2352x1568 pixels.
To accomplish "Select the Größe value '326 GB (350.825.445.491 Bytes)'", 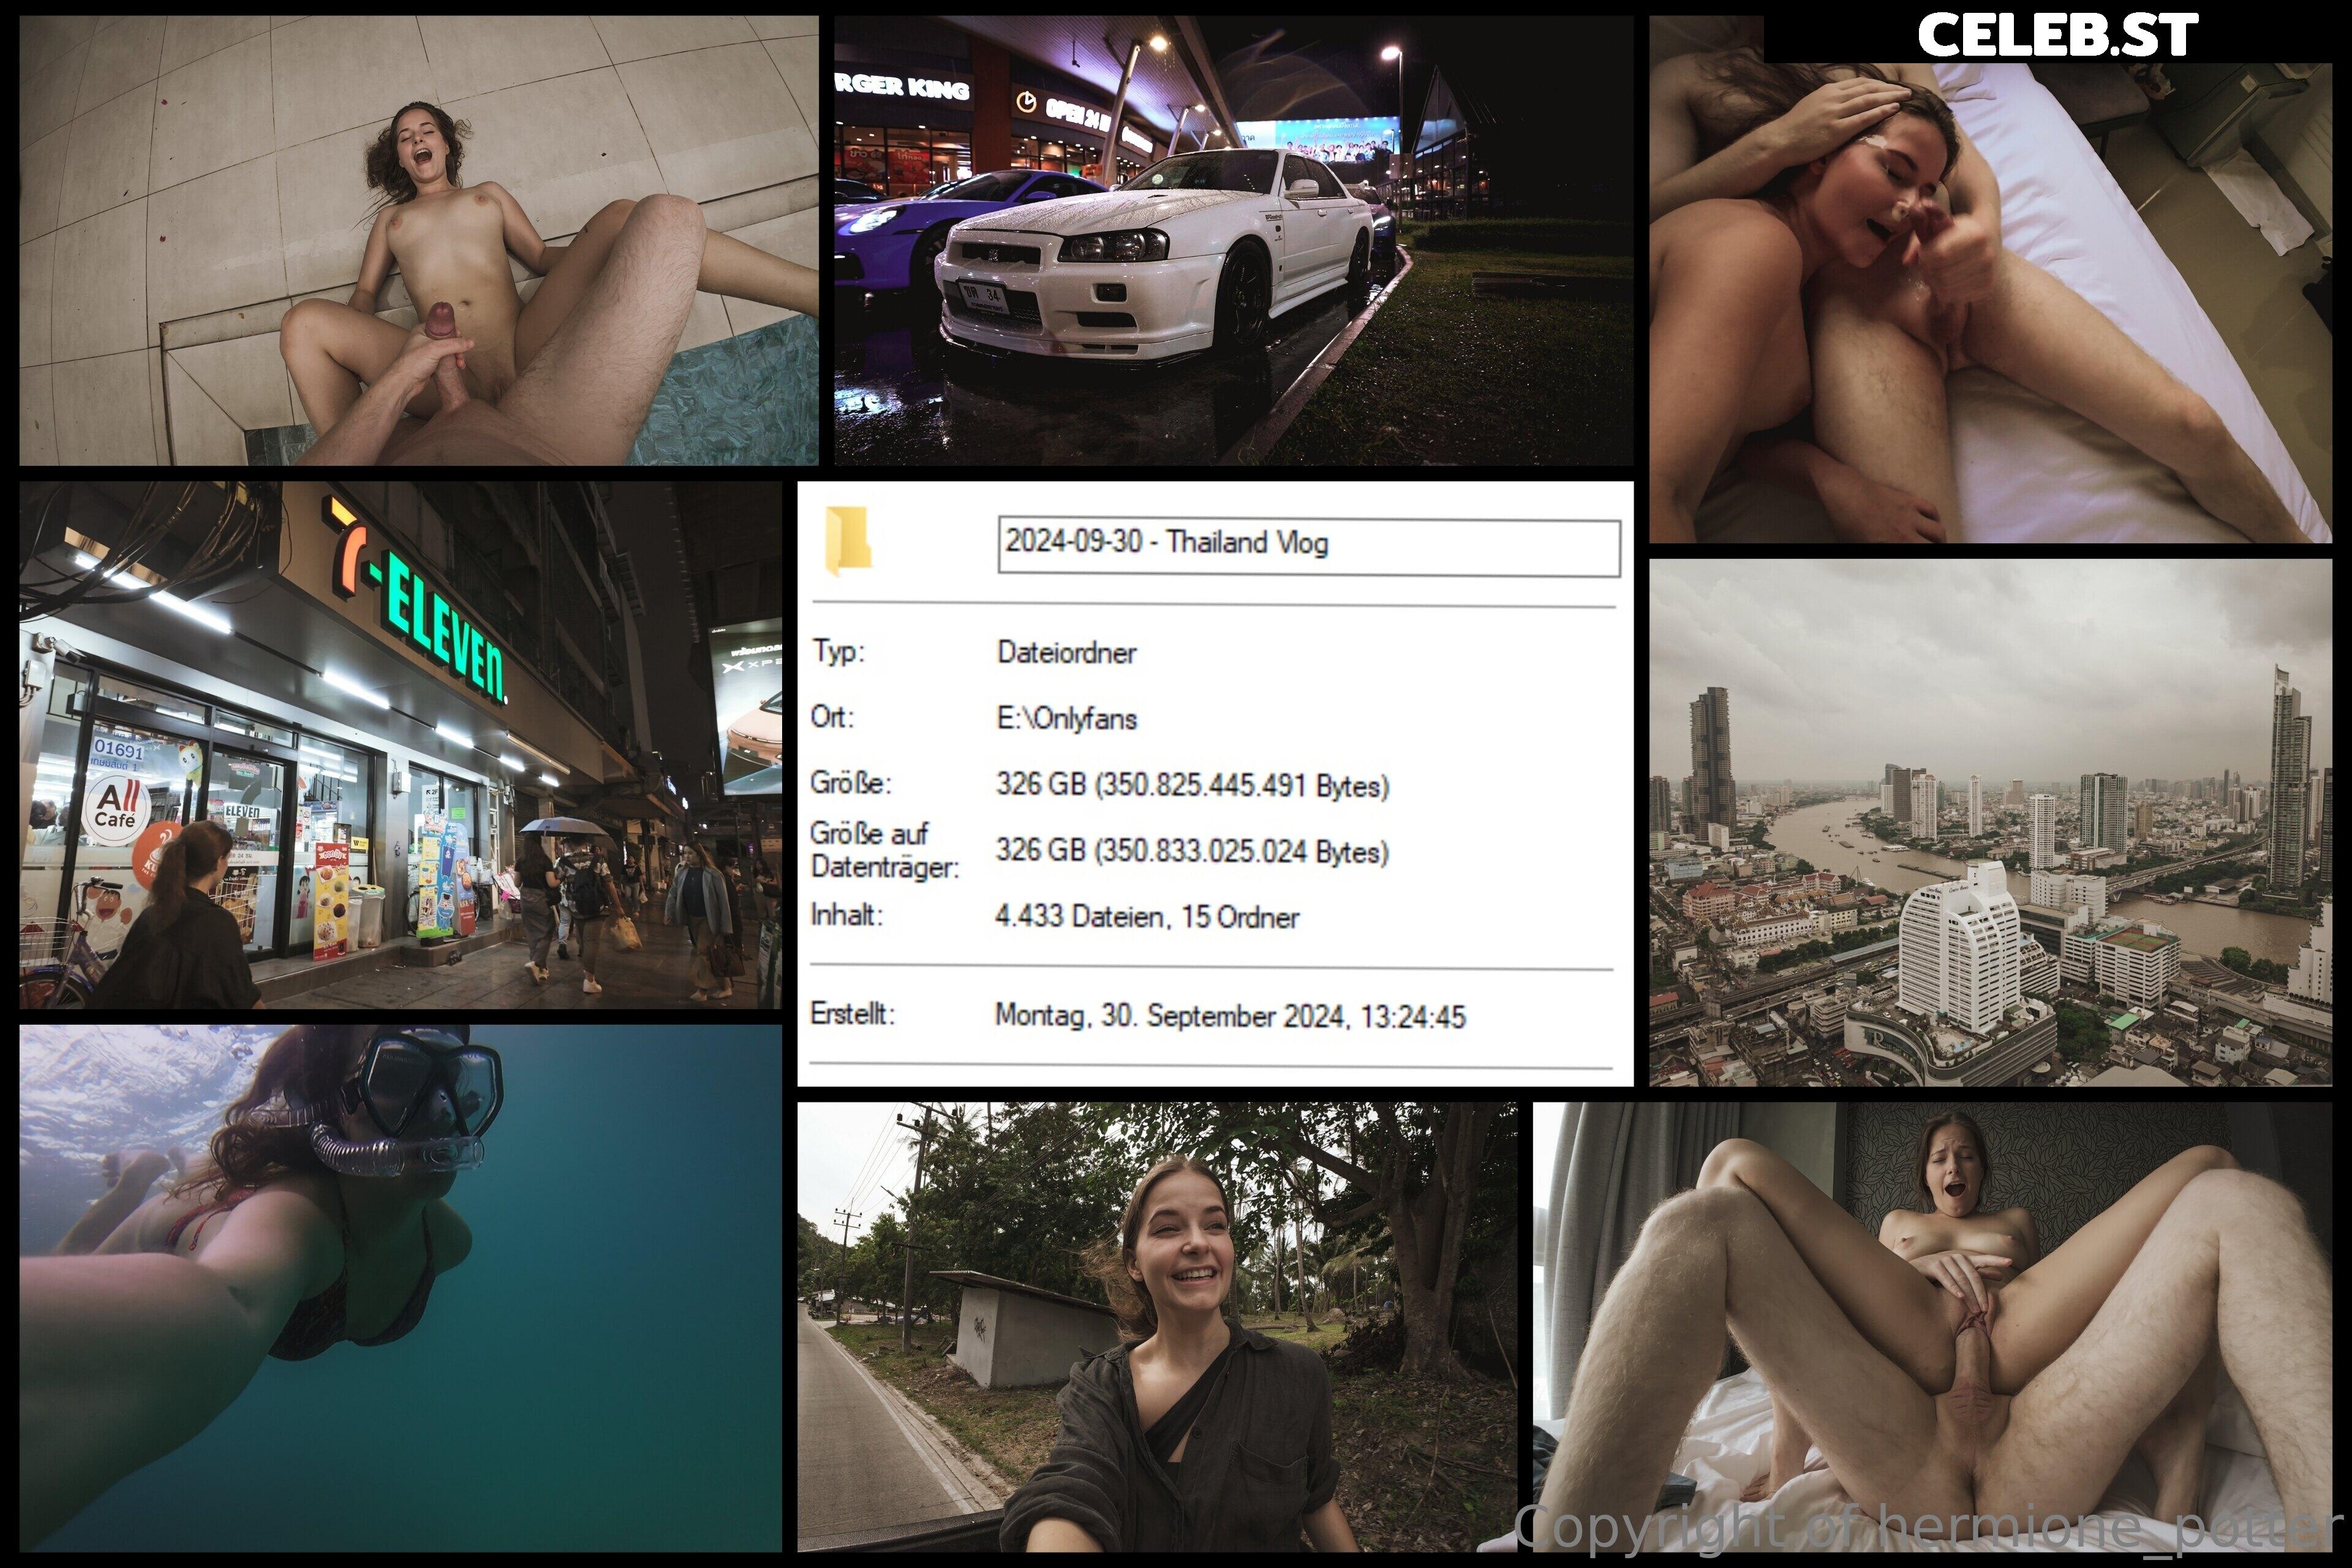I will tap(1193, 785).
